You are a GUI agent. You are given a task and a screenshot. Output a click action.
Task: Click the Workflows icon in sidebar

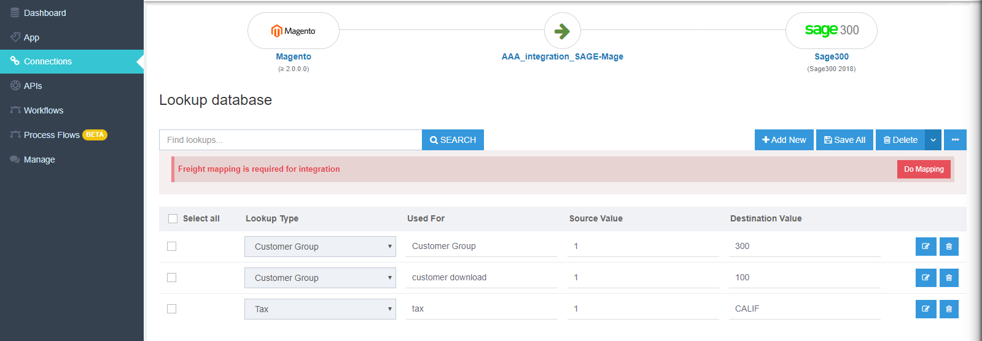click(x=15, y=110)
